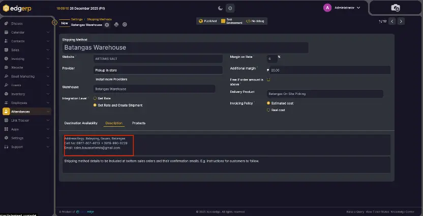The image size is (423, 216).
Task: Toggle dark mode moon icon
Action: 220,8
